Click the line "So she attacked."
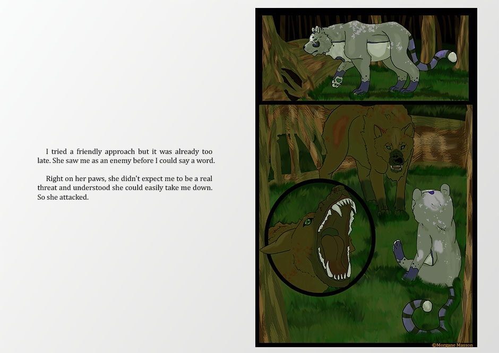This screenshot has height=353, width=499. point(63,197)
